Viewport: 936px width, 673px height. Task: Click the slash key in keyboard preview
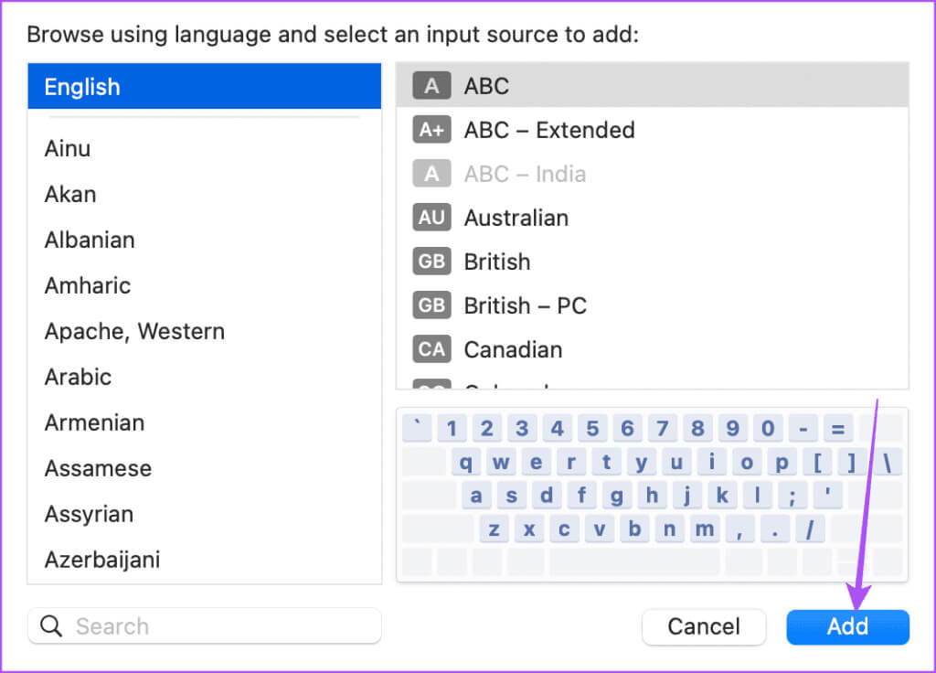pos(810,529)
